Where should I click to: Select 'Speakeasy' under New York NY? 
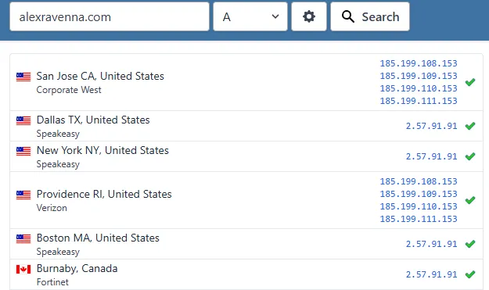coord(58,164)
